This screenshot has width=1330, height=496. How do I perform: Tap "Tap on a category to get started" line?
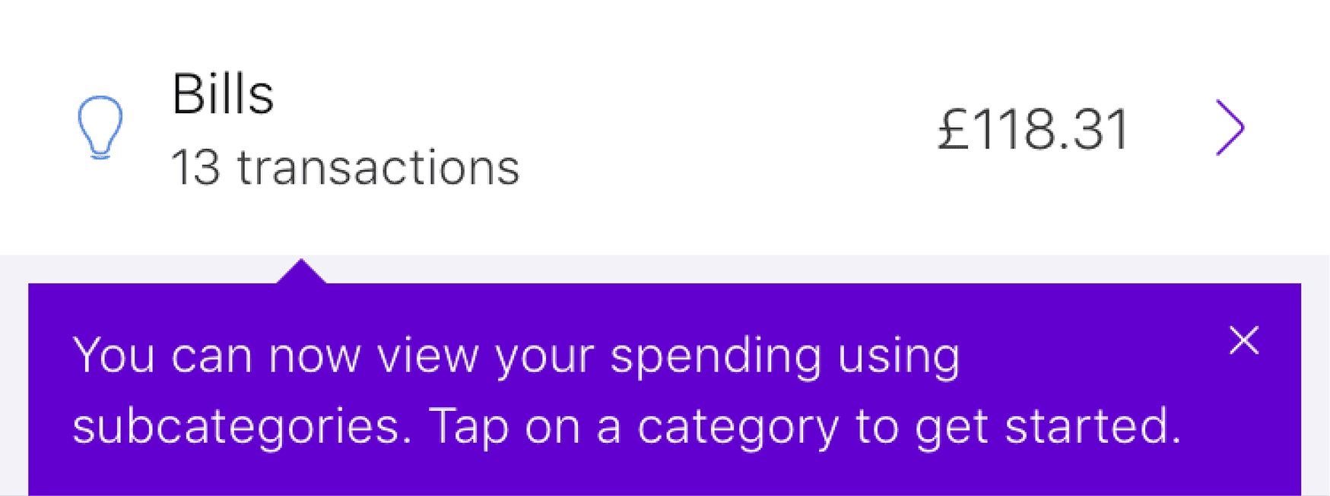coord(805,426)
